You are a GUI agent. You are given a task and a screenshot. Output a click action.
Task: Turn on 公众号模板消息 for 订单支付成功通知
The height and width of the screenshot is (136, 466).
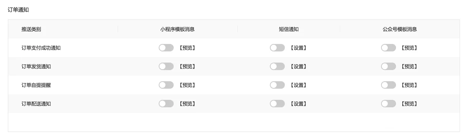pos(389,48)
